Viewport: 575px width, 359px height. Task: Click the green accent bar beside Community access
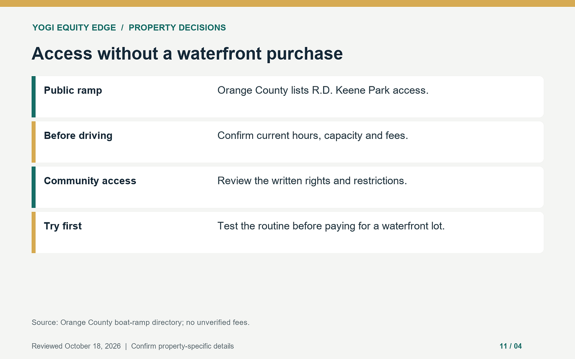tap(34, 187)
